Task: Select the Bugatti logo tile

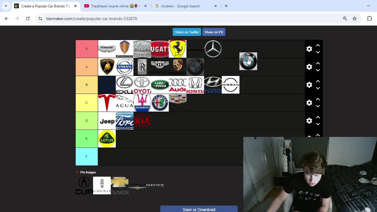Action: click(160, 49)
